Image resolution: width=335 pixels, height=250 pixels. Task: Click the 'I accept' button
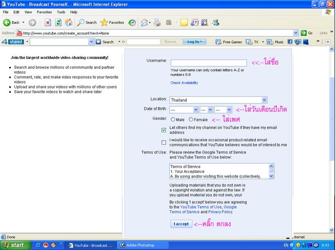pos(181,224)
